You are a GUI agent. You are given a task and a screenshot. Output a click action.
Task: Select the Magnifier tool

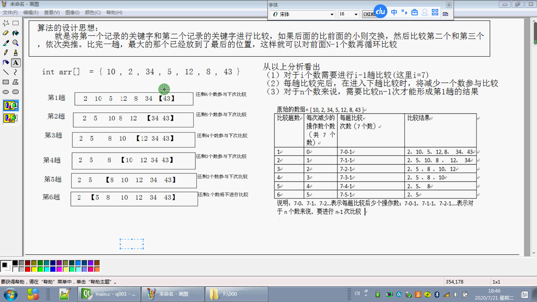(x=16, y=43)
